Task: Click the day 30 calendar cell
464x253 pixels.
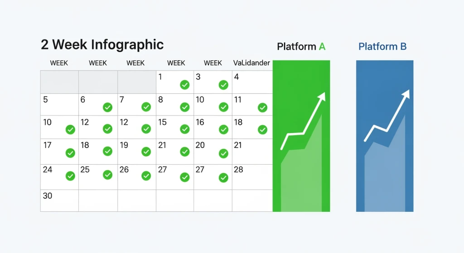Action: 59,200
